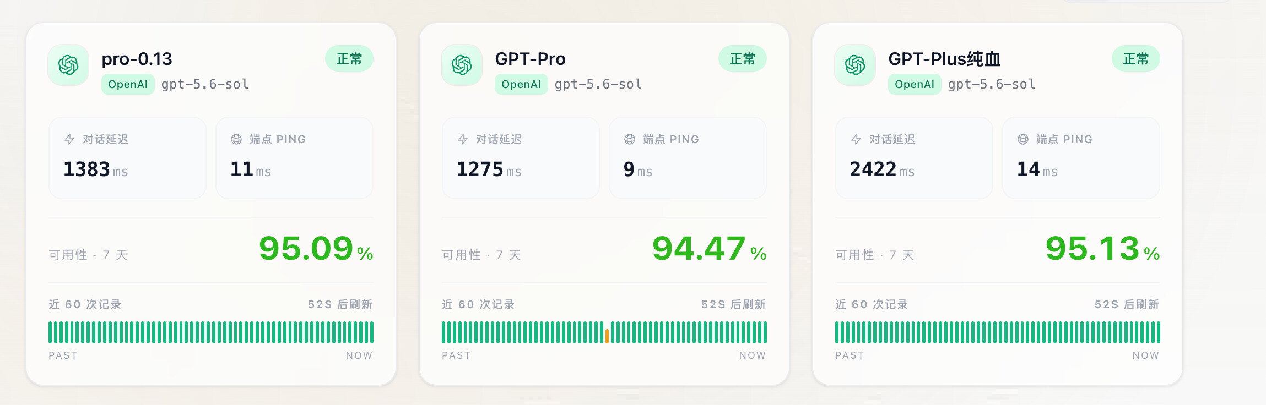Click the OpenAI logo on GPT-Plus纯血 card

tap(855, 65)
